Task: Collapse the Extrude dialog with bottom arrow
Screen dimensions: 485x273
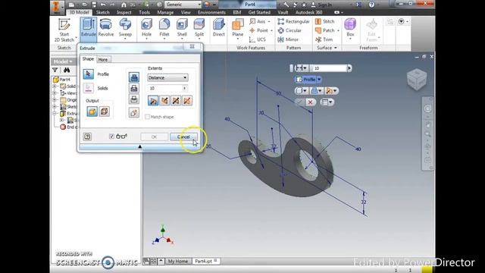Action: (x=139, y=146)
